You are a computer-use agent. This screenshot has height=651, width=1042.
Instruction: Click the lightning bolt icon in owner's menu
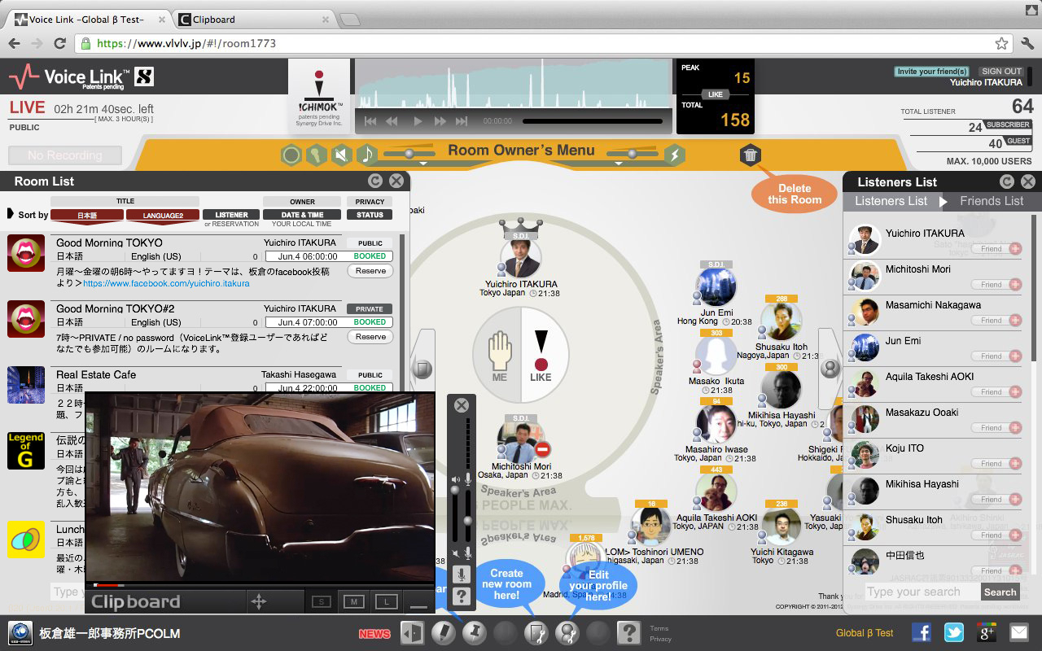coord(674,155)
